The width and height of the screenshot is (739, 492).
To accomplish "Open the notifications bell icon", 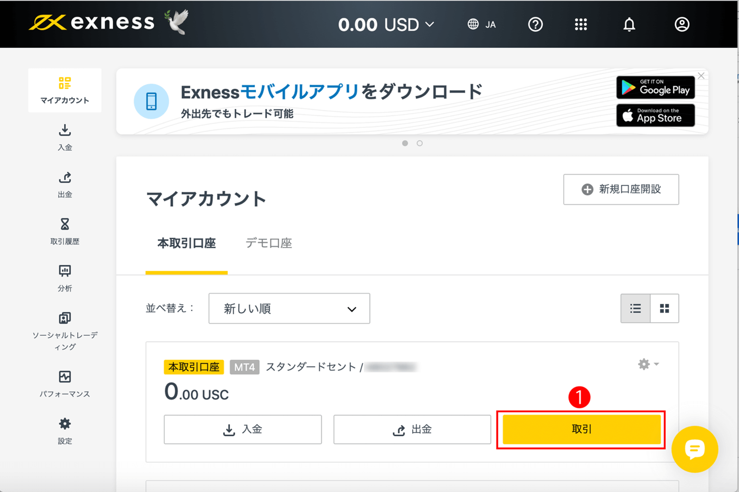I will (x=629, y=24).
